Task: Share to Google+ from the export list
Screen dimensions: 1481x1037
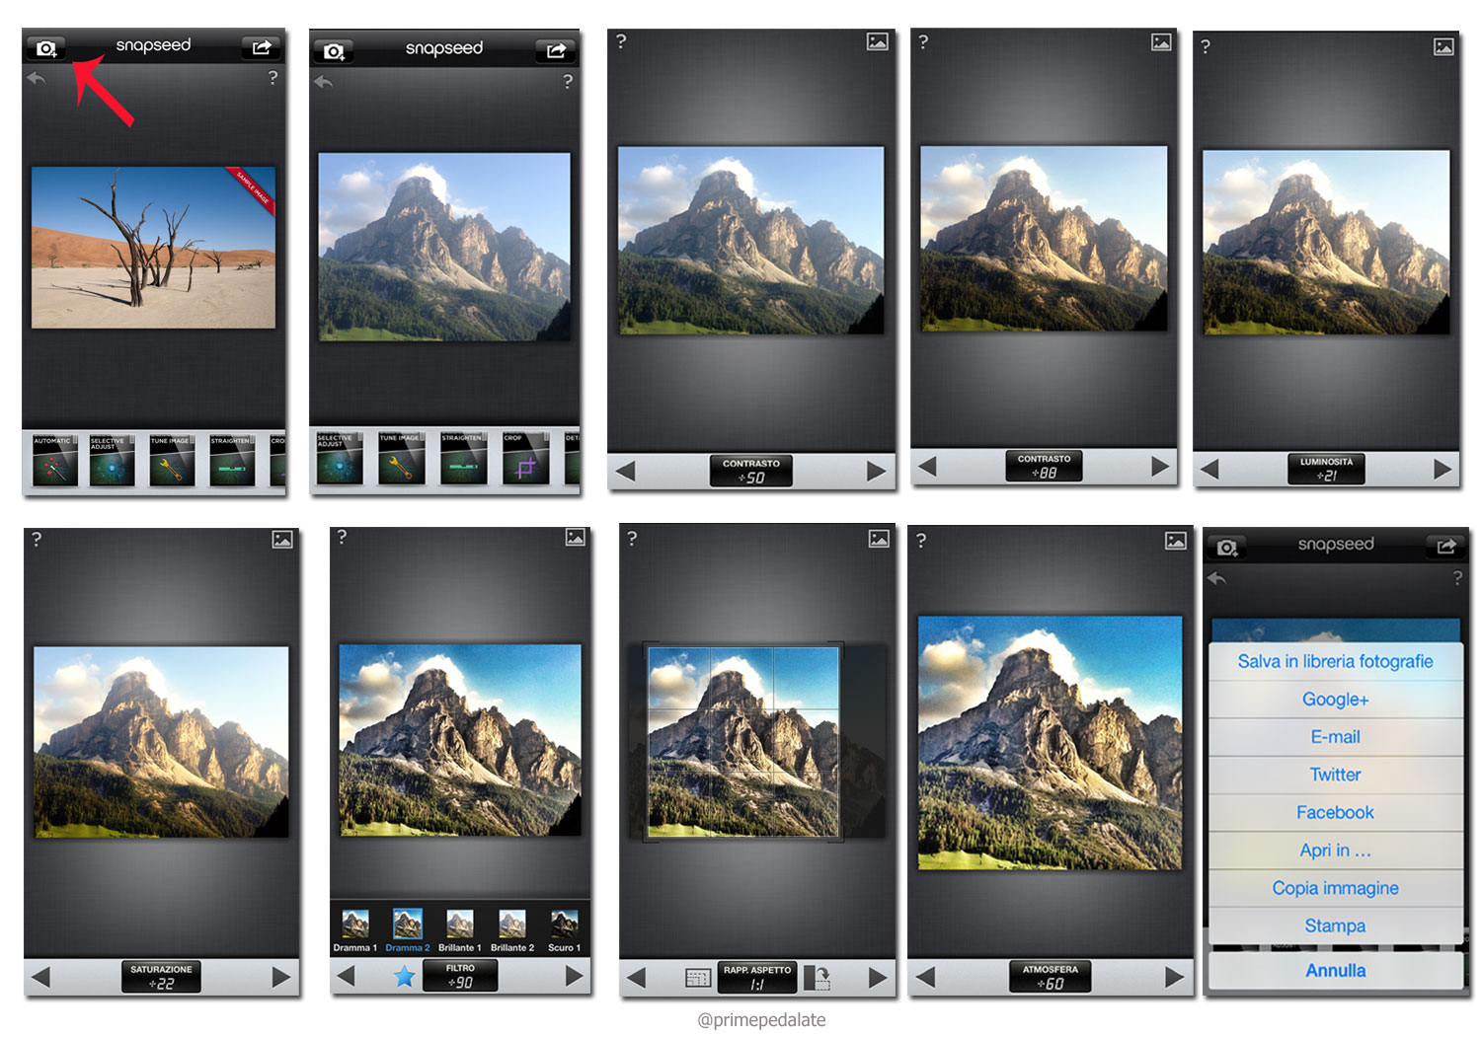Action: click(1335, 699)
